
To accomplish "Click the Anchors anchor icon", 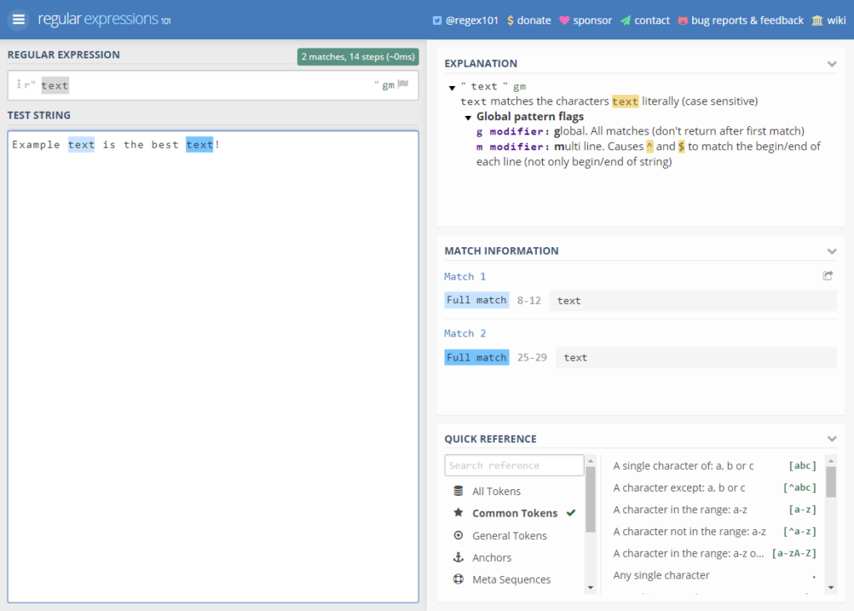I will 459,557.
